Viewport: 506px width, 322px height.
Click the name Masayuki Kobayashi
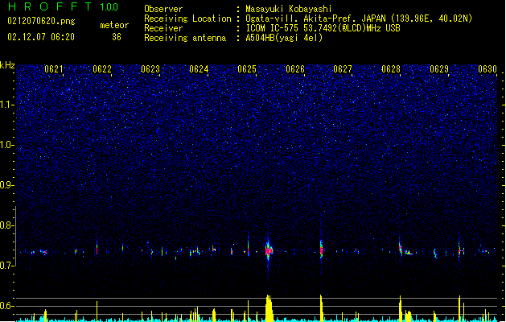click(289, 9)
